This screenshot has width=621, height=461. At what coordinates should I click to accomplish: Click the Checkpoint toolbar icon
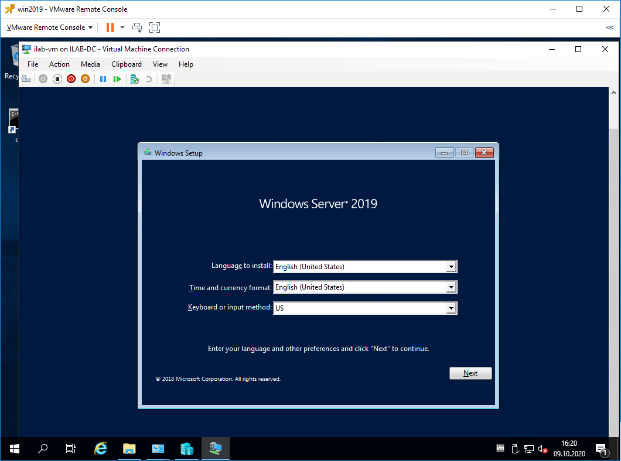click(x=135, y=78)
